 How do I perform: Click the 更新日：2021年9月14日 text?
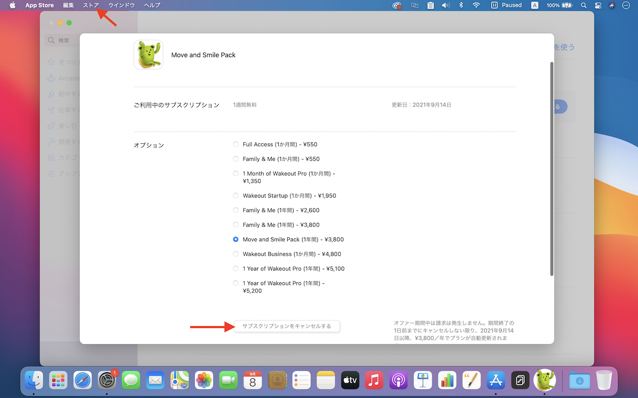[421, 105]
